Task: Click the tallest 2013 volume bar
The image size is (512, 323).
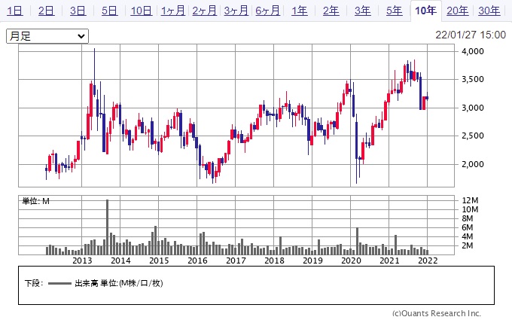Action: click(x=107, y=227)
